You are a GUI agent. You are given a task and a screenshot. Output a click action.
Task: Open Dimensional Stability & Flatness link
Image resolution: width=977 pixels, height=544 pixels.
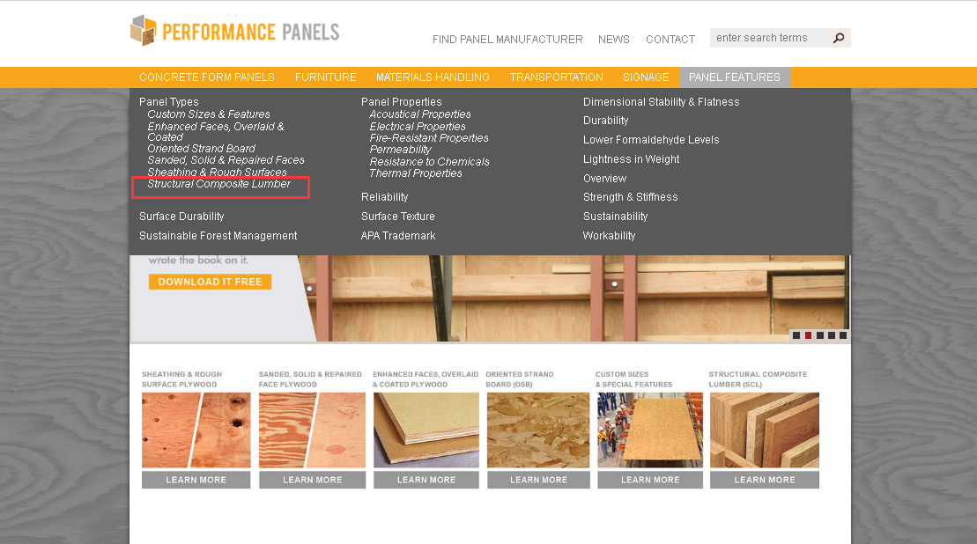pyautogui.click(x=661, y=101)
